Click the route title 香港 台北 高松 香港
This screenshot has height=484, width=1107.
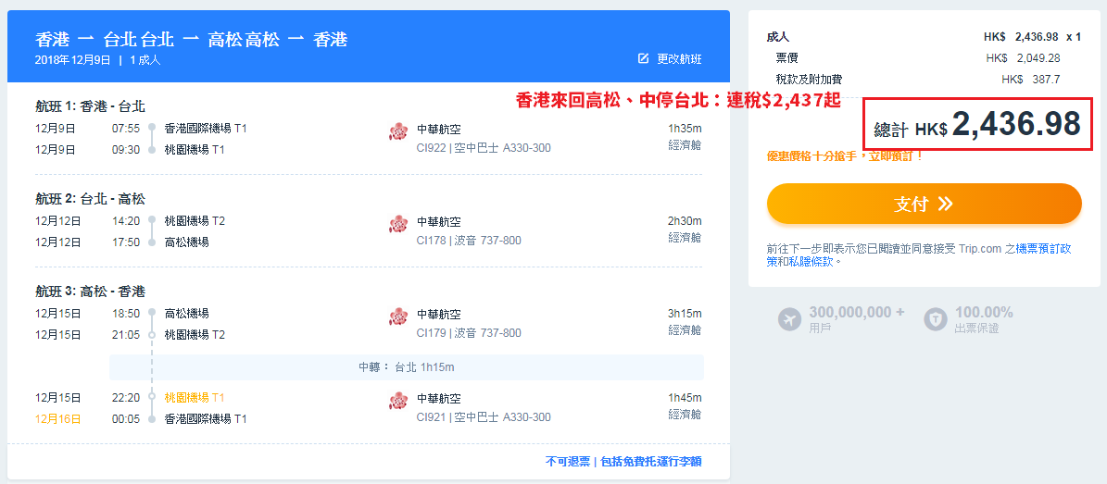[x=191, y=40]
